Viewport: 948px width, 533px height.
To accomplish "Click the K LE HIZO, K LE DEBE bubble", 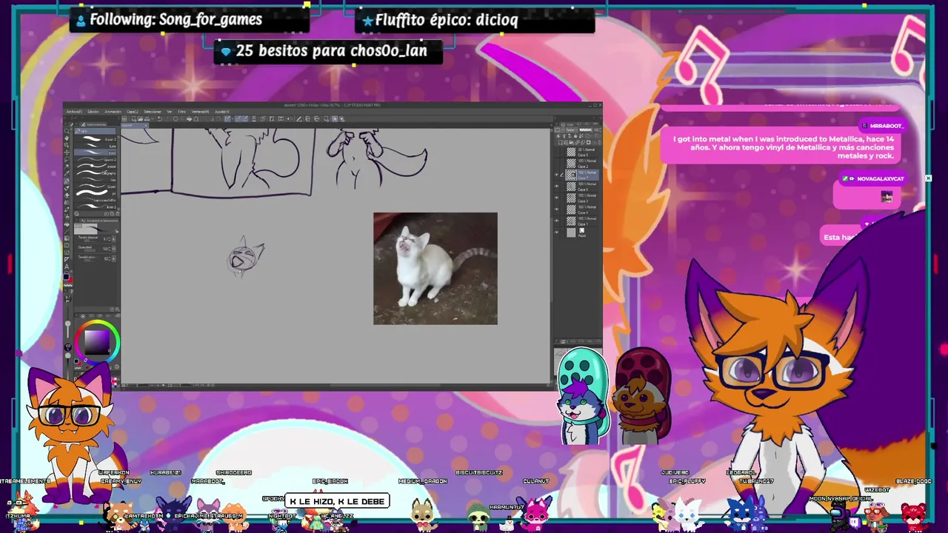I will tap(337, 501).
